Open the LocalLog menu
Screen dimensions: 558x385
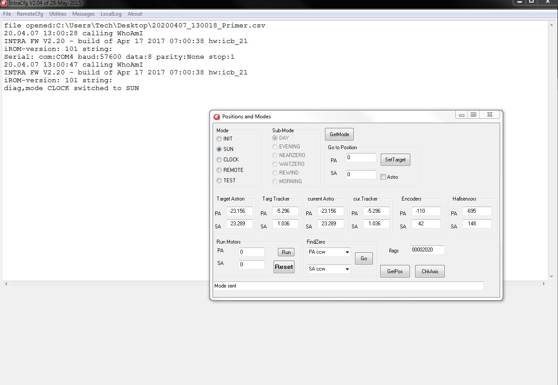[x=111, y=14]
